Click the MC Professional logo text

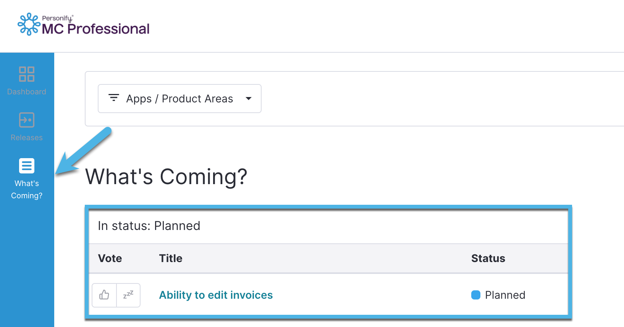[95, 29]
